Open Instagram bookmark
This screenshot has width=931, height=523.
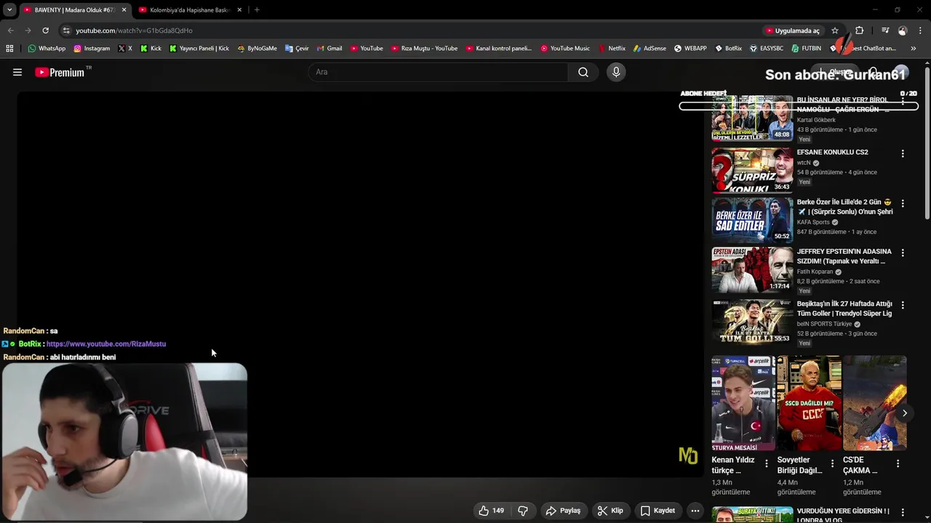92,49
